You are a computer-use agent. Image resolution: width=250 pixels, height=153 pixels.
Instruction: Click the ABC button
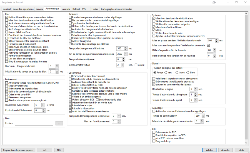tap(59, 150)
